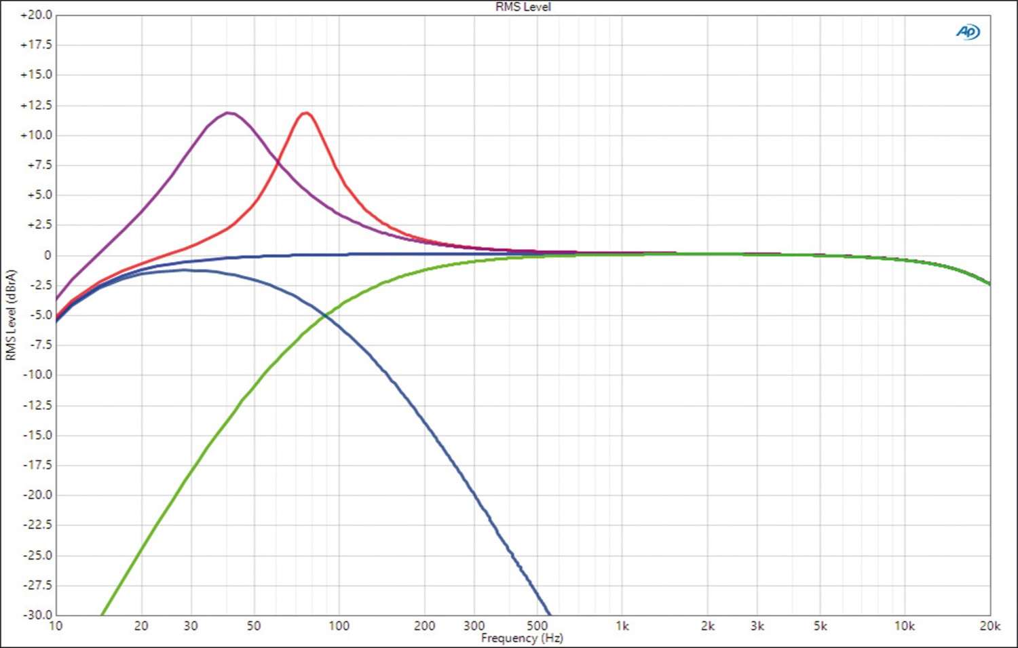The width and height of the screenshot is (1018, 648).
Task: Click the 50 Hz x-axis label
Action: click(x=254, y=626)
